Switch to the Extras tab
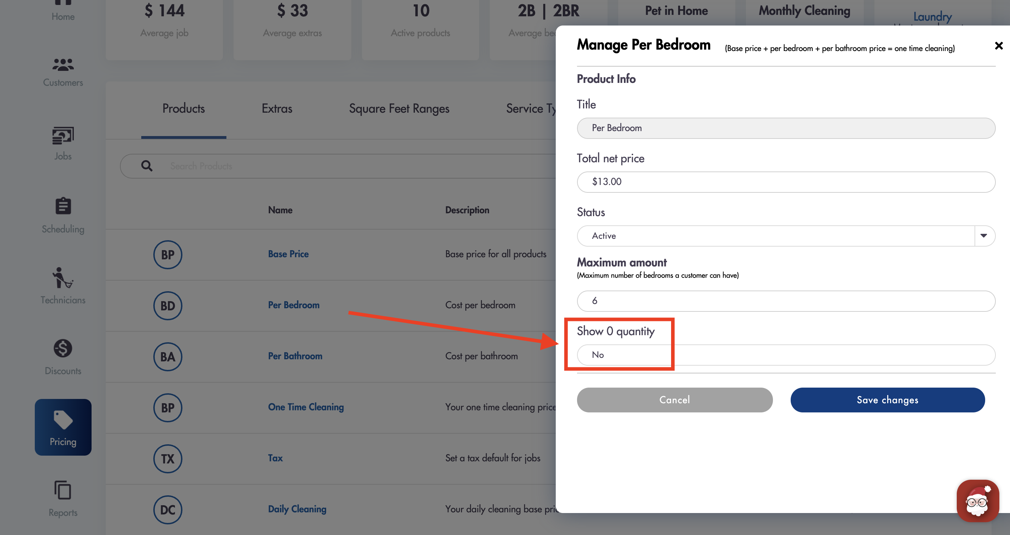 point(276,108)
